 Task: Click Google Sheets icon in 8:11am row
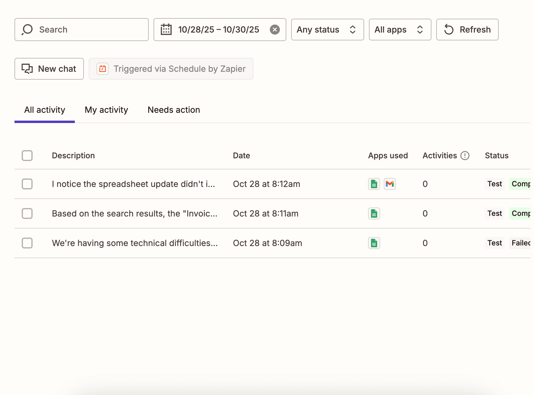[374, 213]
